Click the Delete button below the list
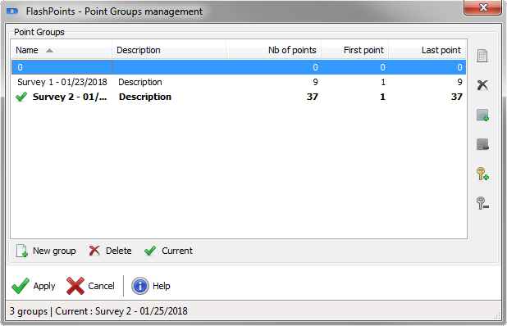The height and width of the screenshot is (326, 507). click(x=110, y=251)
